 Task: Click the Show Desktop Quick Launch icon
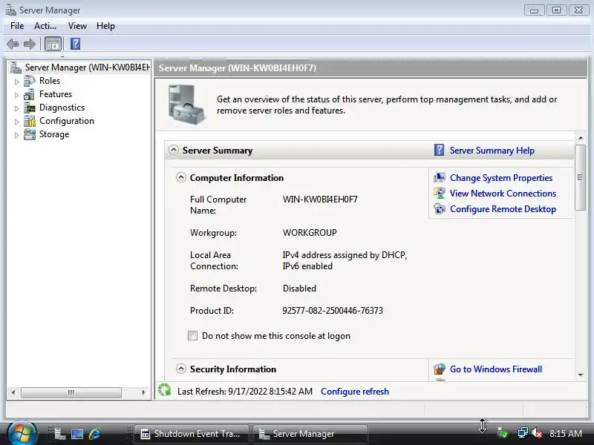click(x=77, y=434)
